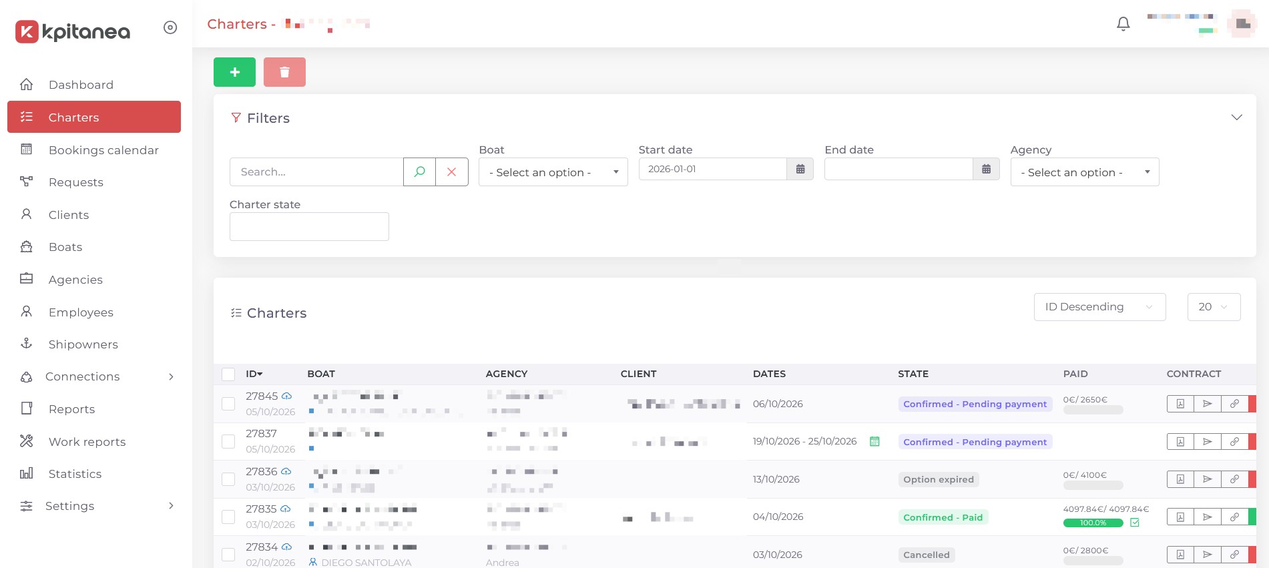Click the 100.0% paid progress bar

coord(1093,523)
